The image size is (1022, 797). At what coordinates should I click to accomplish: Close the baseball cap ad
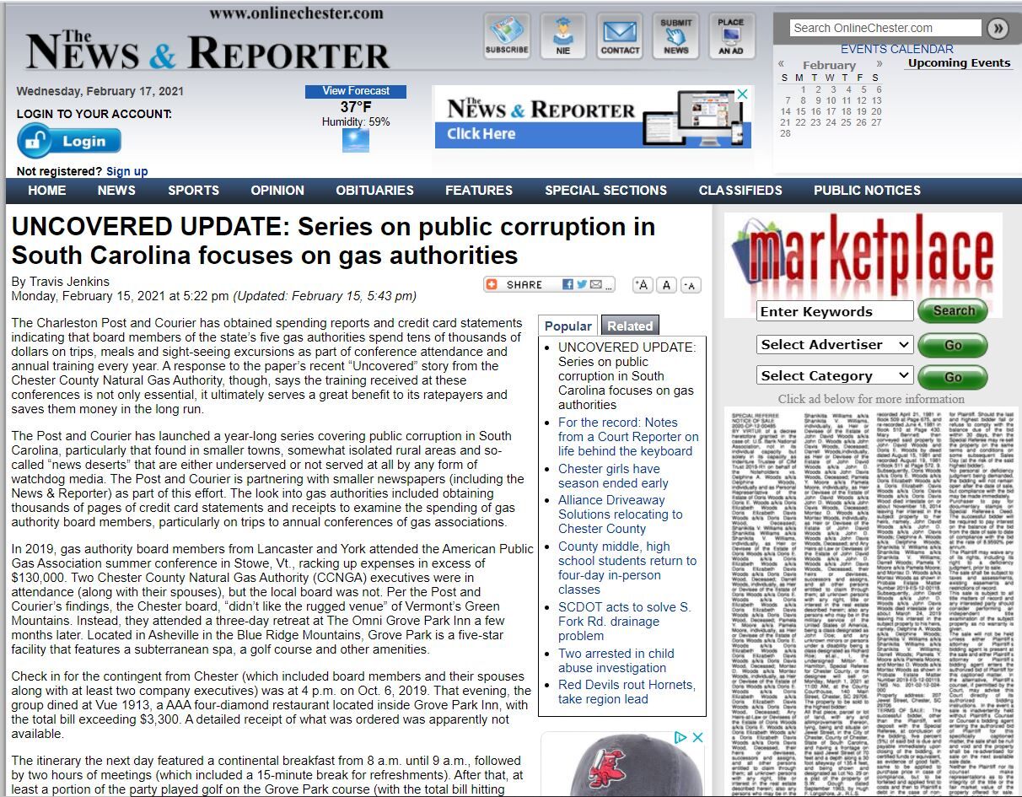tap(697, 738)
